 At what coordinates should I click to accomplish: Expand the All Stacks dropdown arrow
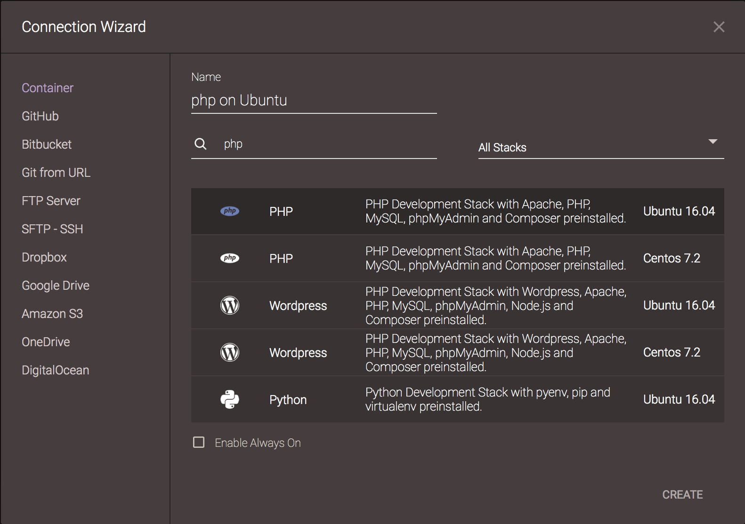(x=713, y=142)
